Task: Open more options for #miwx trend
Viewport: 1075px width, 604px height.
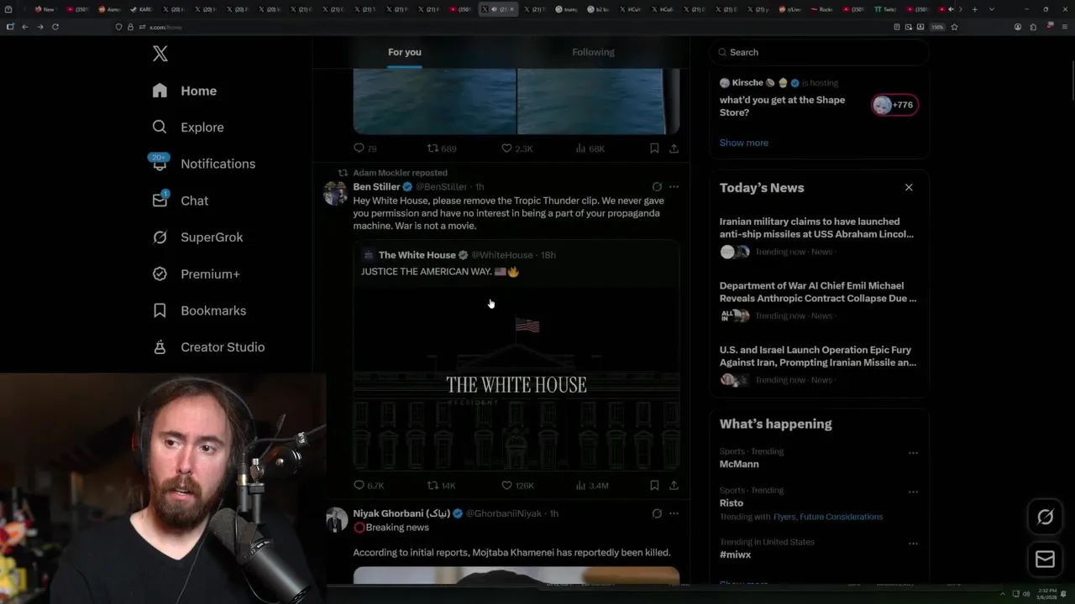Action: (913, 544)
